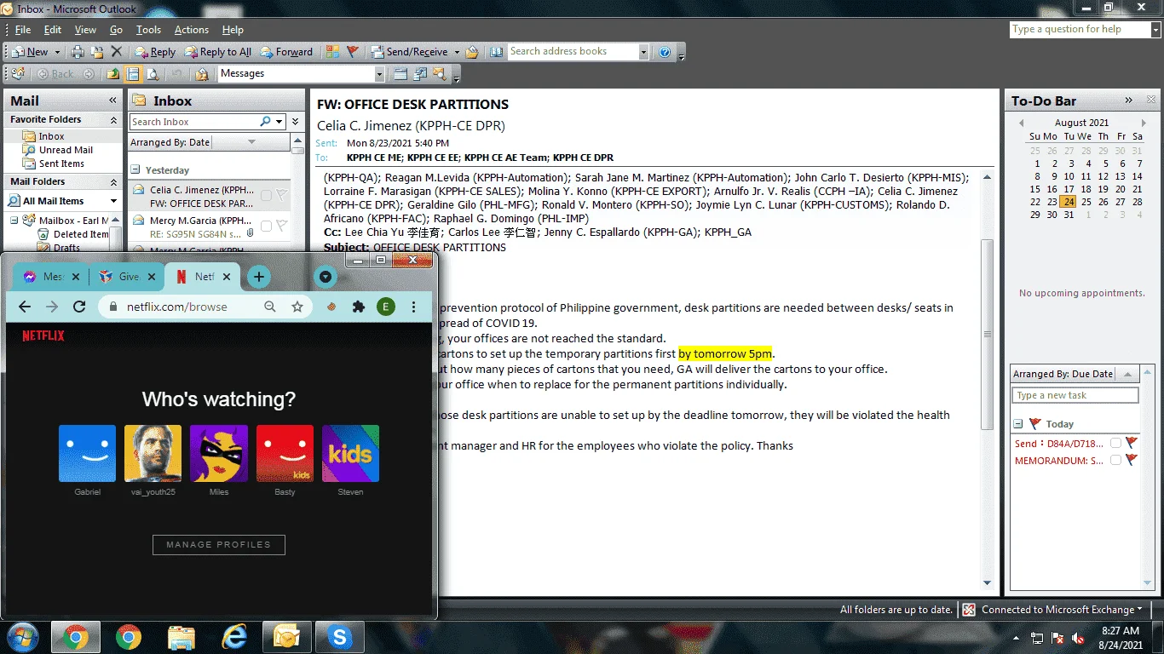Click the cookie extension icon in Chrome
1164x654 pixels.
point(331,307)
